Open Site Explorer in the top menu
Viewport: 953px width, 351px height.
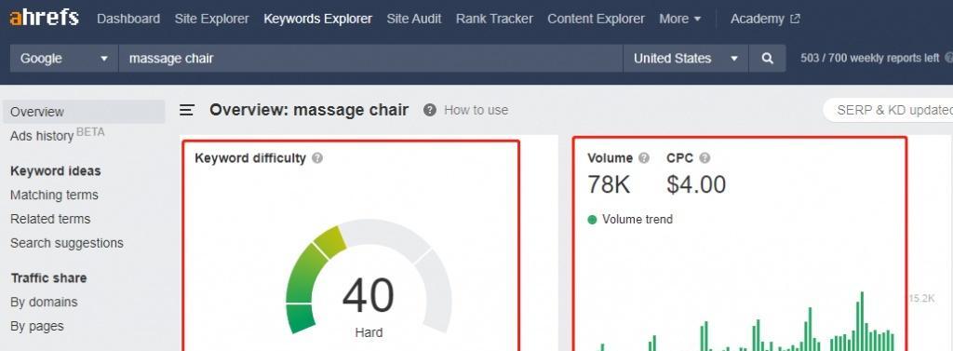[x=211, y=19]
